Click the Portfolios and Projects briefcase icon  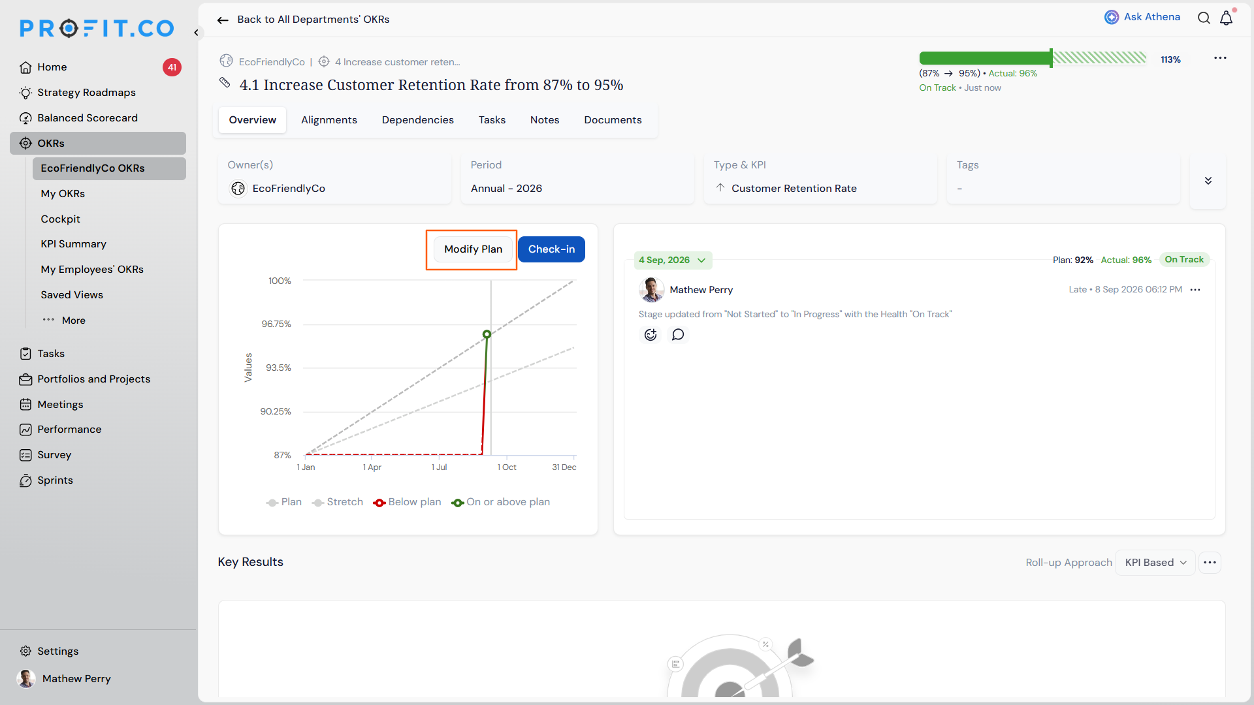pos(25,379)
